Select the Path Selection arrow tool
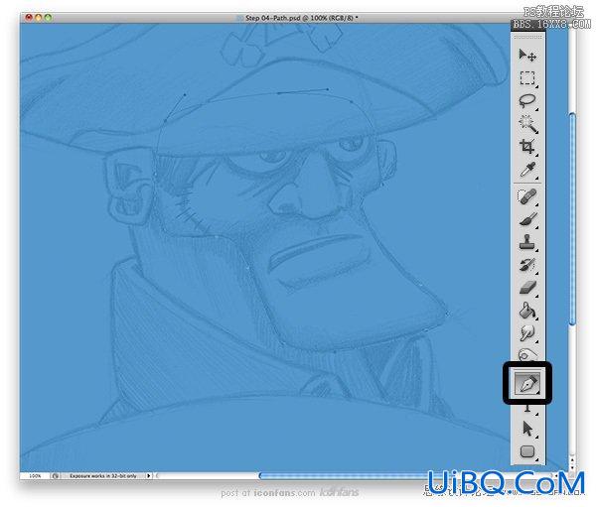This screenshot has width=596, height=507. (527, 429)
